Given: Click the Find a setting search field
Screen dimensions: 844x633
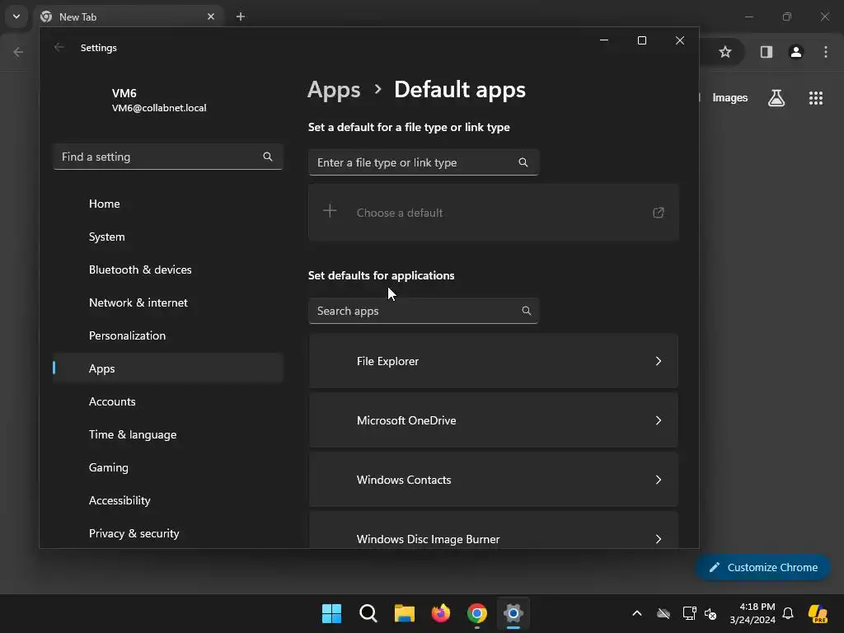Looking at the screenshot, I should point(168,157).
